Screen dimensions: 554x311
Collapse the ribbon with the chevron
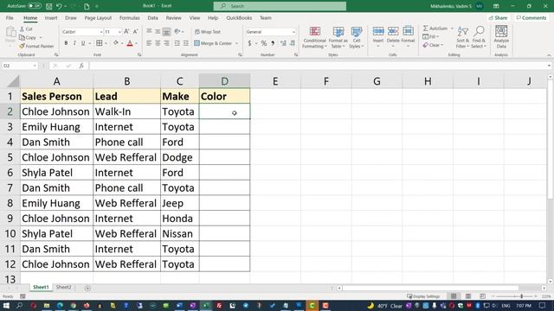[549, 55]
